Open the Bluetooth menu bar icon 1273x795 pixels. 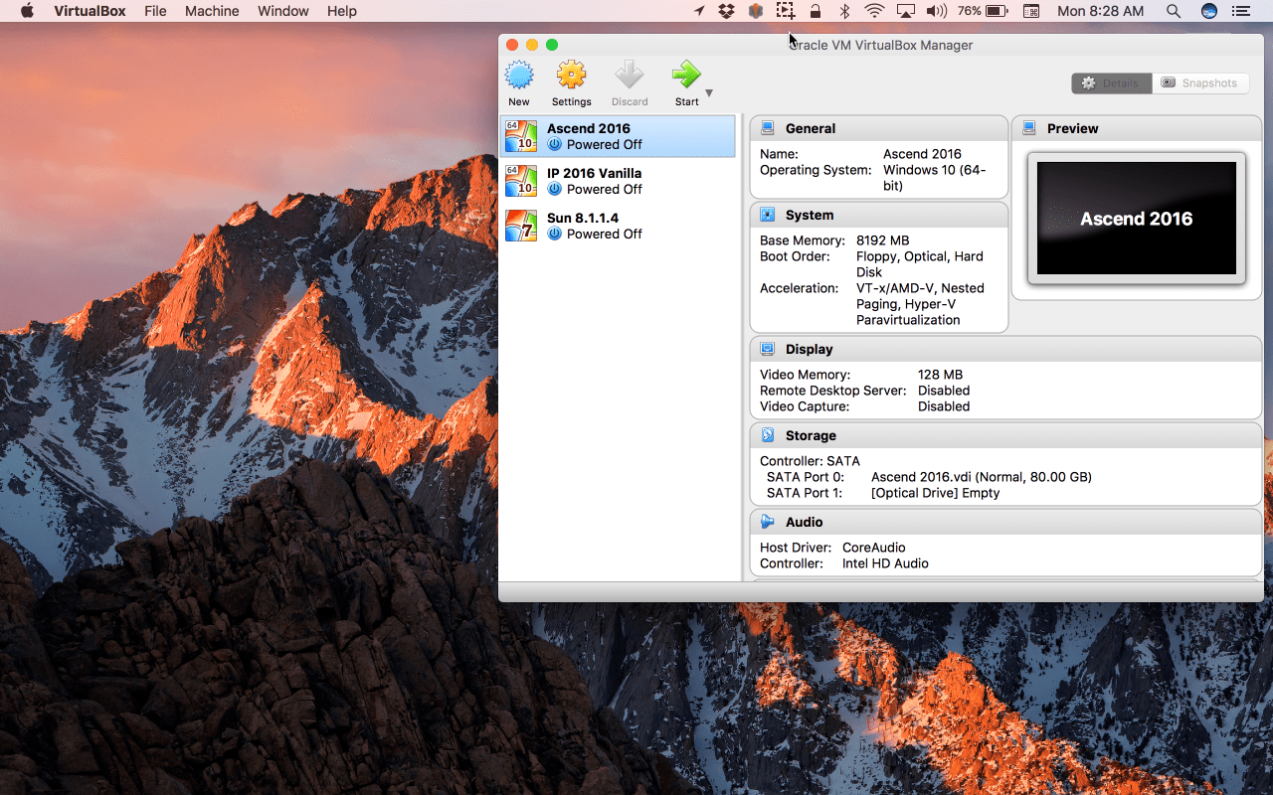click(844, 11)
